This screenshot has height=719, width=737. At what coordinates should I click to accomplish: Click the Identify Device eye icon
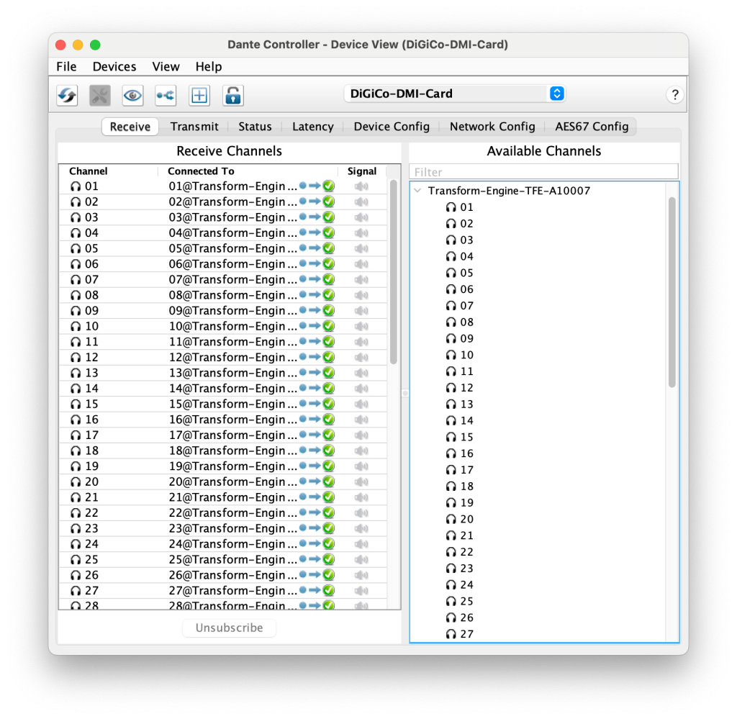point(132,96)
